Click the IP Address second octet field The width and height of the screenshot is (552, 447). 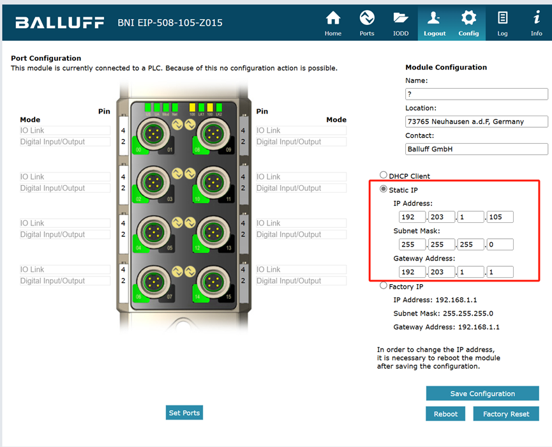coord(442,217)
